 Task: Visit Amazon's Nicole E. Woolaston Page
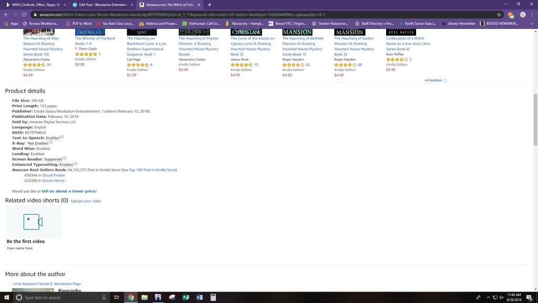point(47,284)
